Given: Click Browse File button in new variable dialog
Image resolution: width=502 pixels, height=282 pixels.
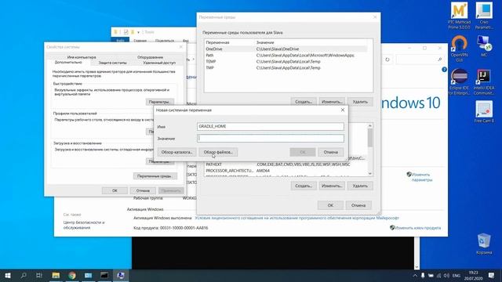Looking at the screenshot, I should coord(218,152).
